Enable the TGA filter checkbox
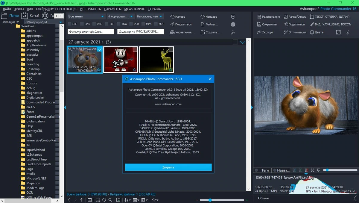Image resolution: width=359 pixels, height=203 pixels. click(119, 24)
